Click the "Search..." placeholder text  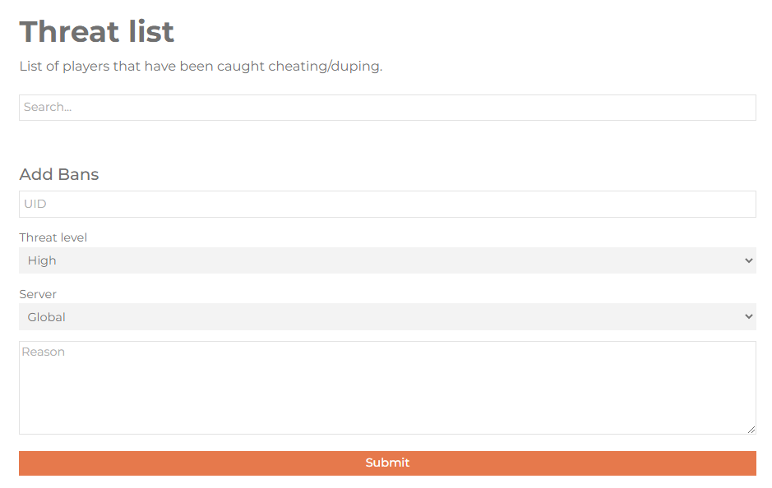(48, 108)
